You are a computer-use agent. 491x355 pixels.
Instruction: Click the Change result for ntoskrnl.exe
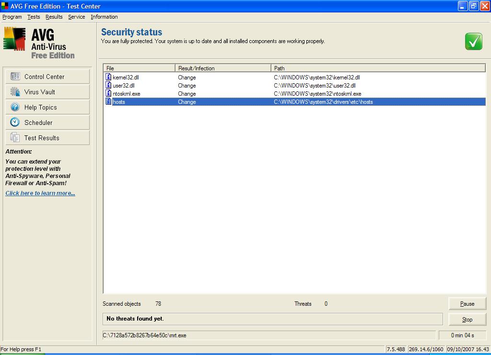point(187,94)
